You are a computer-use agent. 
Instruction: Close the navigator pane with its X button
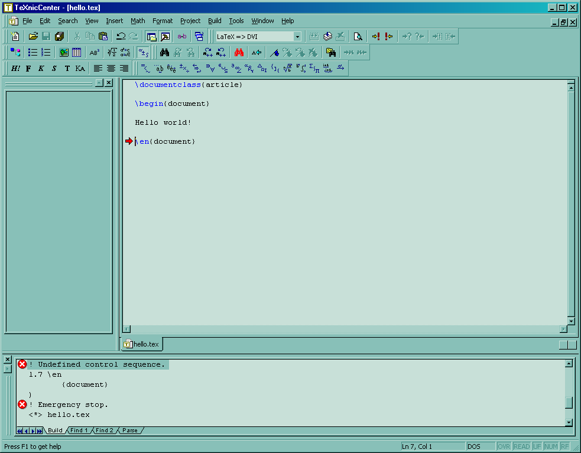(x=109, y=83)
